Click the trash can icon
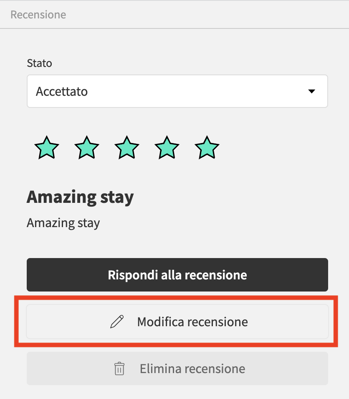The image size is (349, 399). [119, 368]
